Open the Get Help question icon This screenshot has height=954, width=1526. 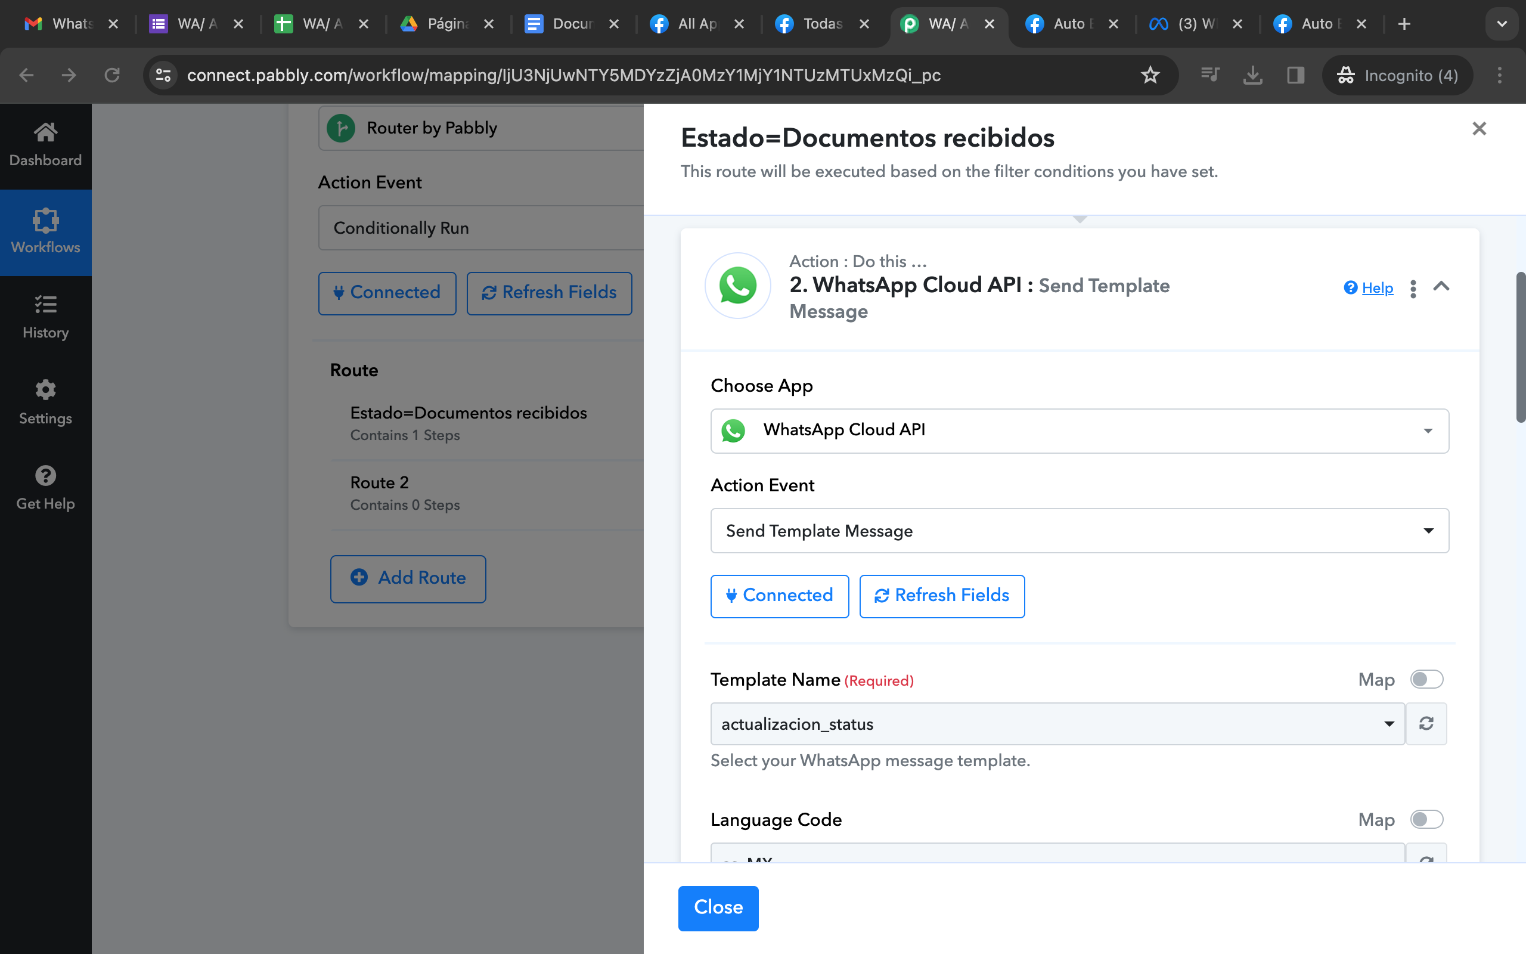point(45,476)
